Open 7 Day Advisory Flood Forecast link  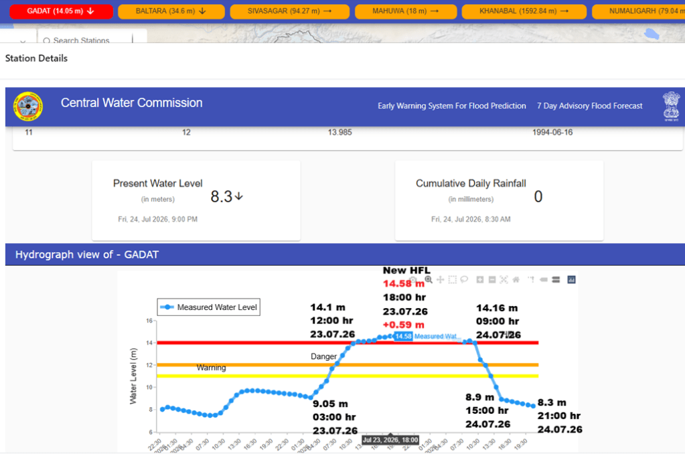click(589, 106)
